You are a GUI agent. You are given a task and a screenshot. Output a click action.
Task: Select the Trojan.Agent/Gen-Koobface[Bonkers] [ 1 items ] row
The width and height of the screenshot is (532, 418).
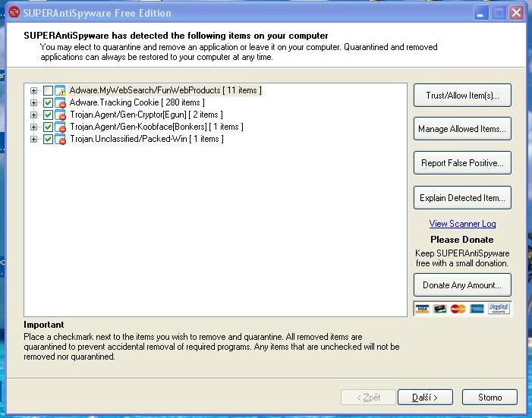(x=156, y=127)
